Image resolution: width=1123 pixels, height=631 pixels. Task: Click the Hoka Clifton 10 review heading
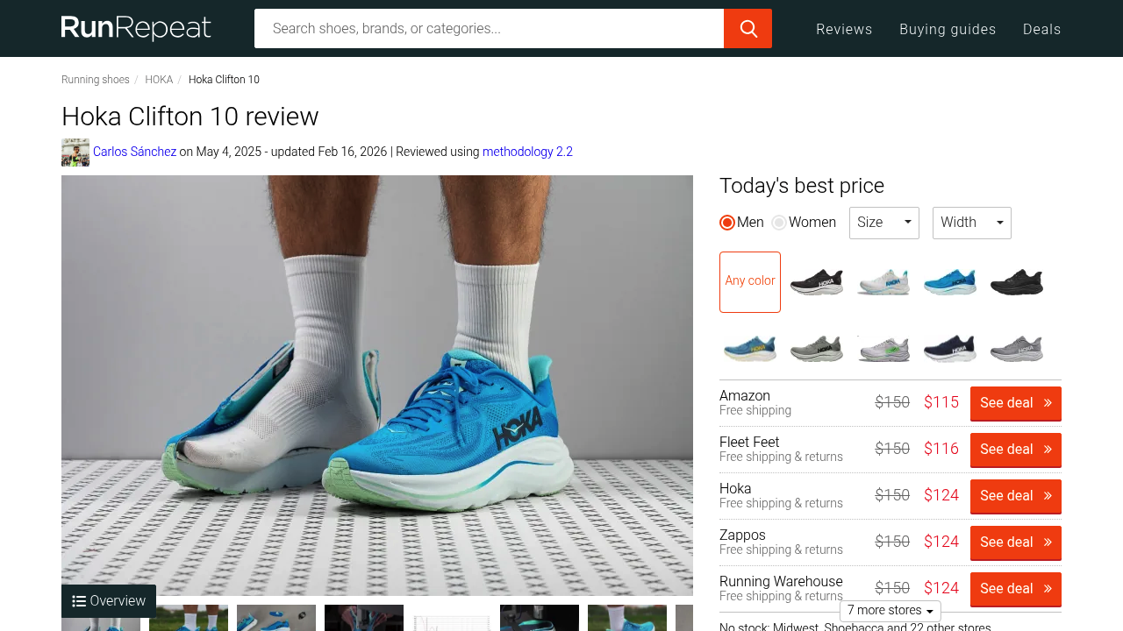pyautogui.click(x=190, y=117)
